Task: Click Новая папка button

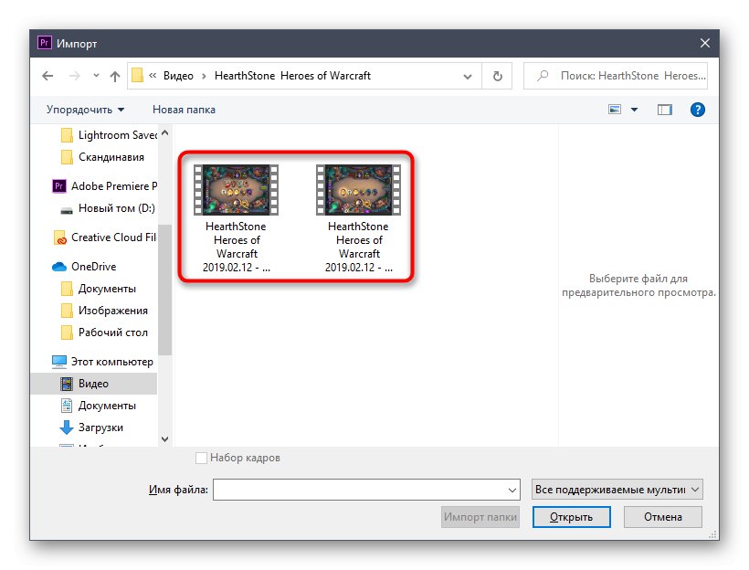Action: coord(184,110)
